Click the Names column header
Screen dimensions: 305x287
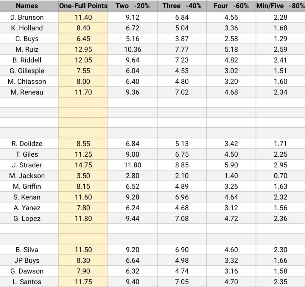pos(27,6)
